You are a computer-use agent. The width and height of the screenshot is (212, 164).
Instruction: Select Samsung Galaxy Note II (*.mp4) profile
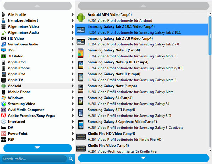141,77
